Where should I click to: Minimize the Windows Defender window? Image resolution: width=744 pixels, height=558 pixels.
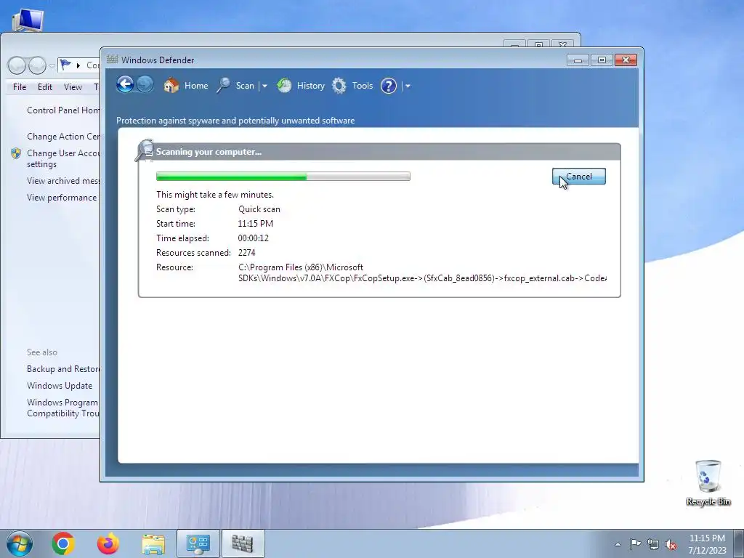[x=578, y=60]
